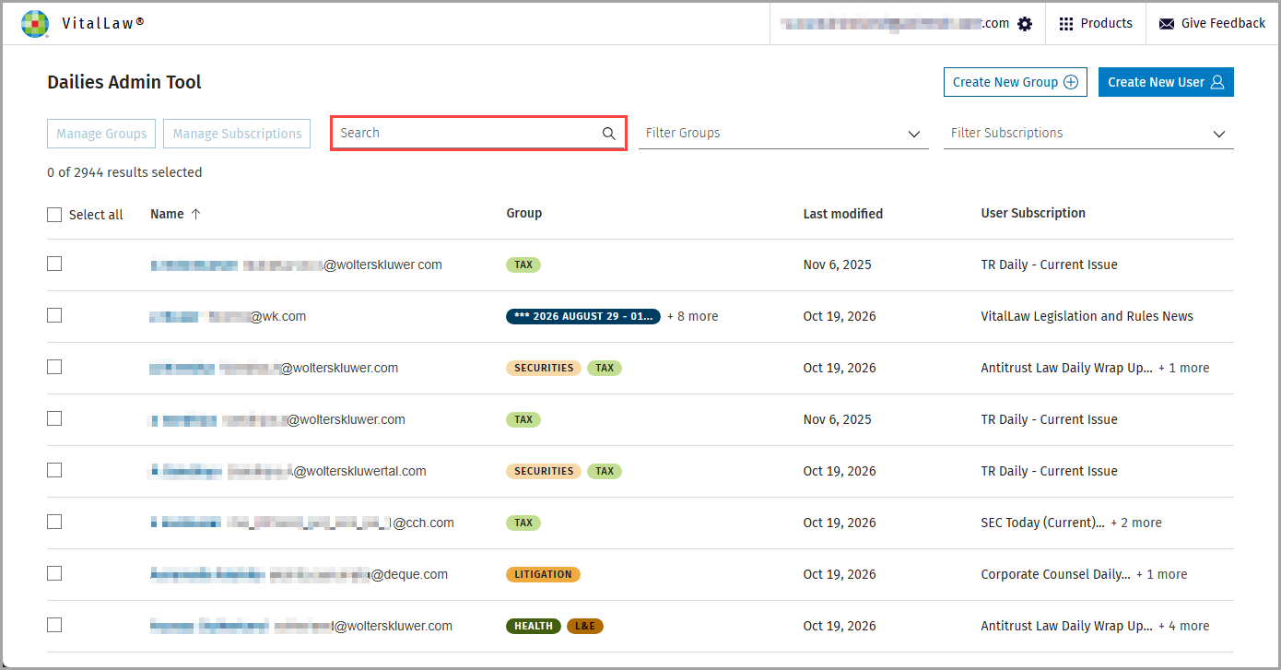Click the User Subscription column header
The width and height of the screenshot is (1281, 670).
pos(1033,213)
